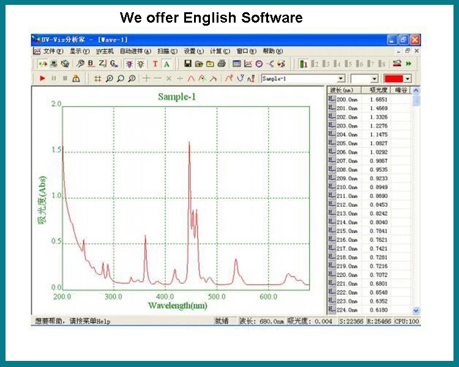
Task: Toggle the grid lines icon
Action: [x=98, y=78]
